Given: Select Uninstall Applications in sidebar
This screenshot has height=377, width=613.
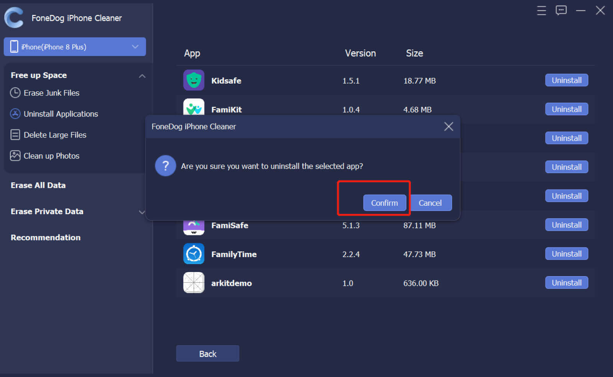Looking at the screenshot, I should [61, 114].
